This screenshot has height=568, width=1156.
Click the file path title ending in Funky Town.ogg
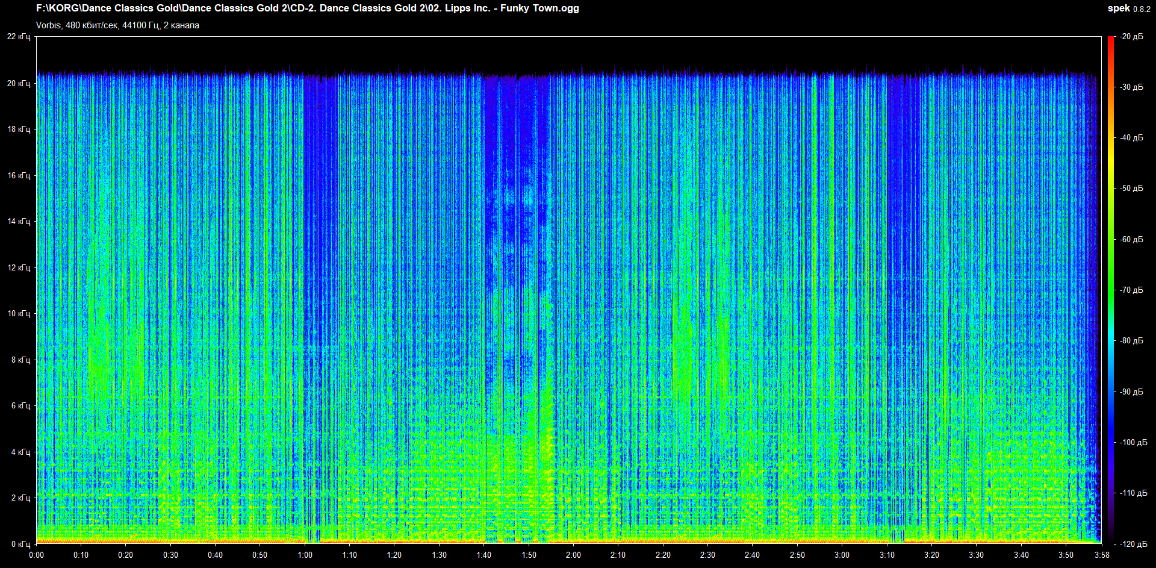click(307, 8)
